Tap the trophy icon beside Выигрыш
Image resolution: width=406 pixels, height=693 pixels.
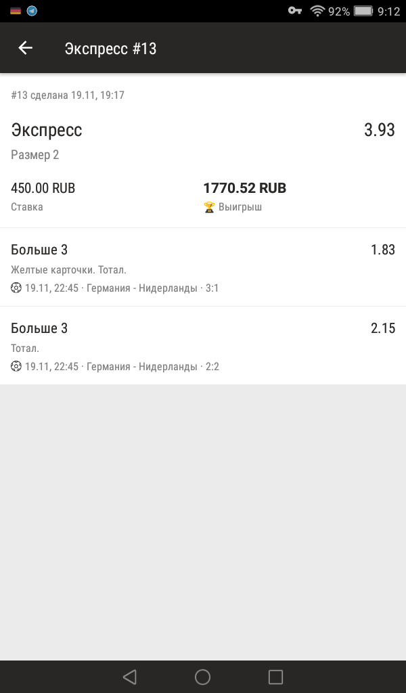click(209, 207)
